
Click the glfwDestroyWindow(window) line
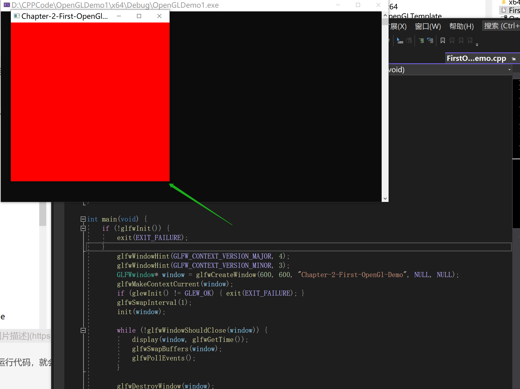click(166, 386)
